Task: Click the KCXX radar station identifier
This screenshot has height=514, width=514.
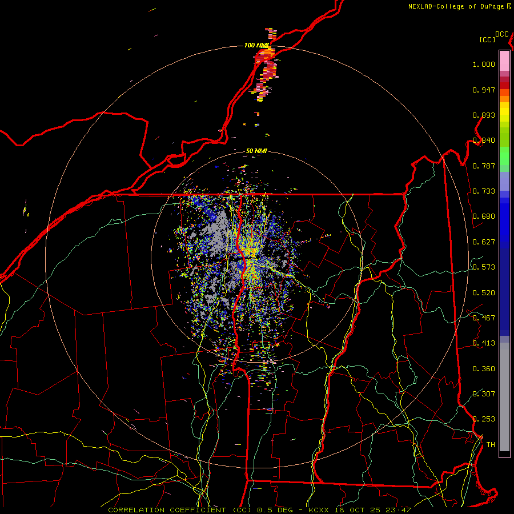Action: click(319, 510)
